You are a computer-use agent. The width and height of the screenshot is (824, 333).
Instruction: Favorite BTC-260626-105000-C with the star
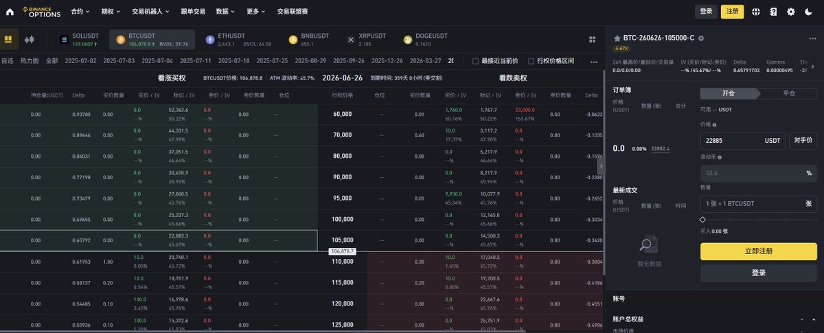pos(617,38)
